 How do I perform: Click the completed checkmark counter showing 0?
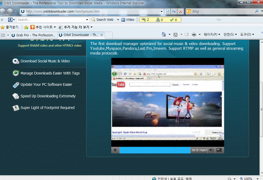(x=173, y=20)
